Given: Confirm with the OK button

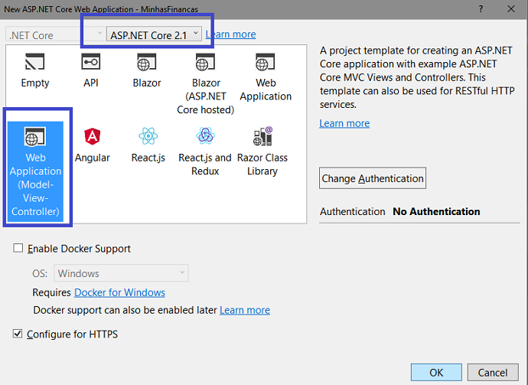Looking at the screenshot, I should pyautogui.click(x=436, y=373).
